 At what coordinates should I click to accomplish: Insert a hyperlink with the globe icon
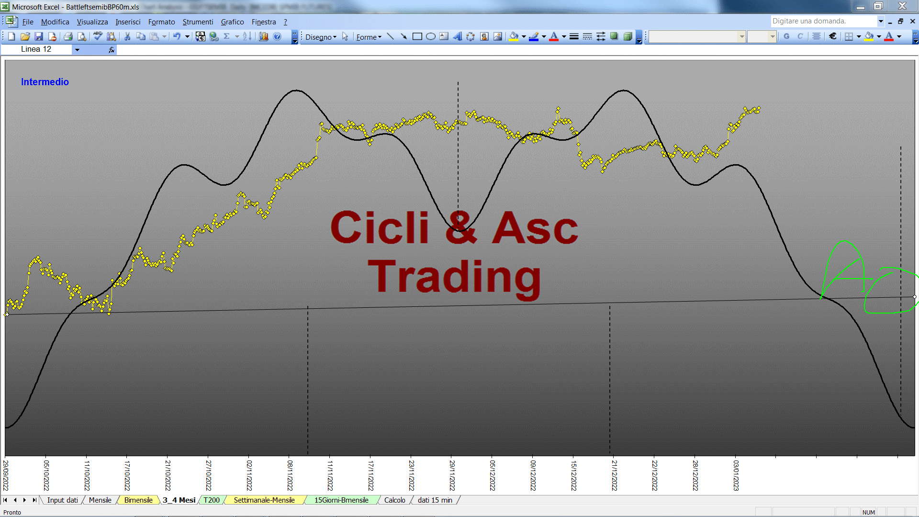point(214,36)
